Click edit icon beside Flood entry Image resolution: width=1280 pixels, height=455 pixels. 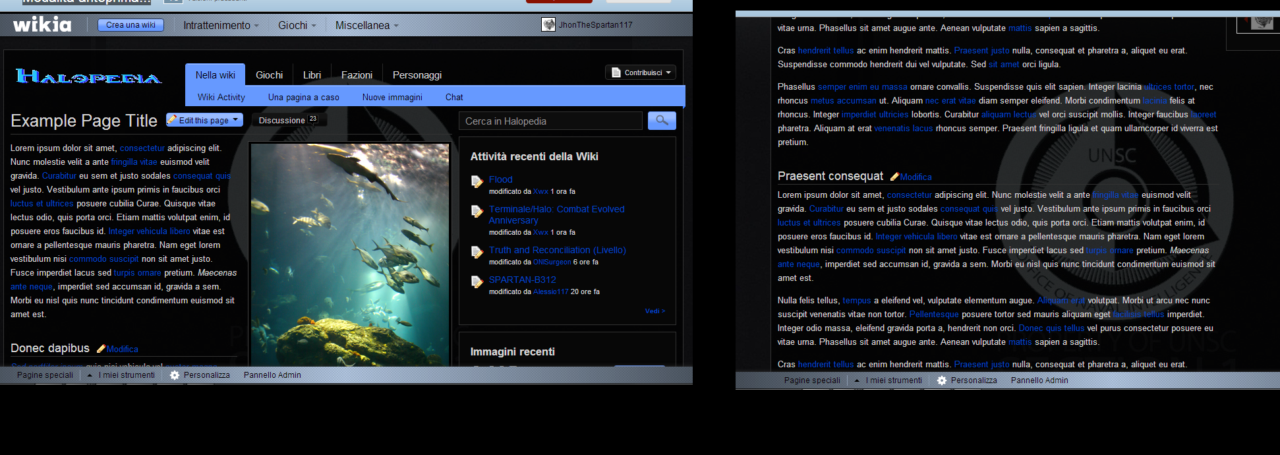click(x=477, y=182)
